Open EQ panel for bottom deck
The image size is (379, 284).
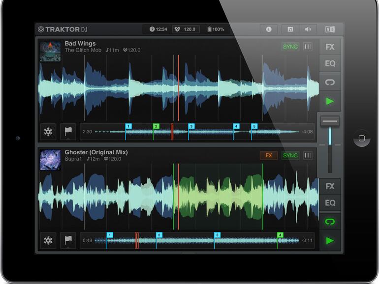[x=330, y=203]
